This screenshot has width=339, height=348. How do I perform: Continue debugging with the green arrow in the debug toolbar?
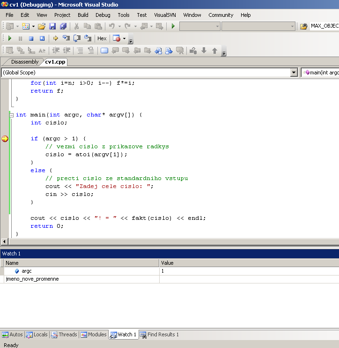point(9,38)
